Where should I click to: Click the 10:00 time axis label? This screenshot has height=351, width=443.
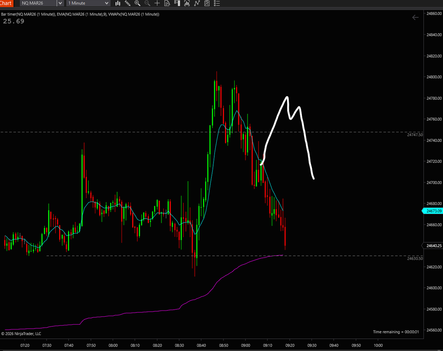pos(378,345)
